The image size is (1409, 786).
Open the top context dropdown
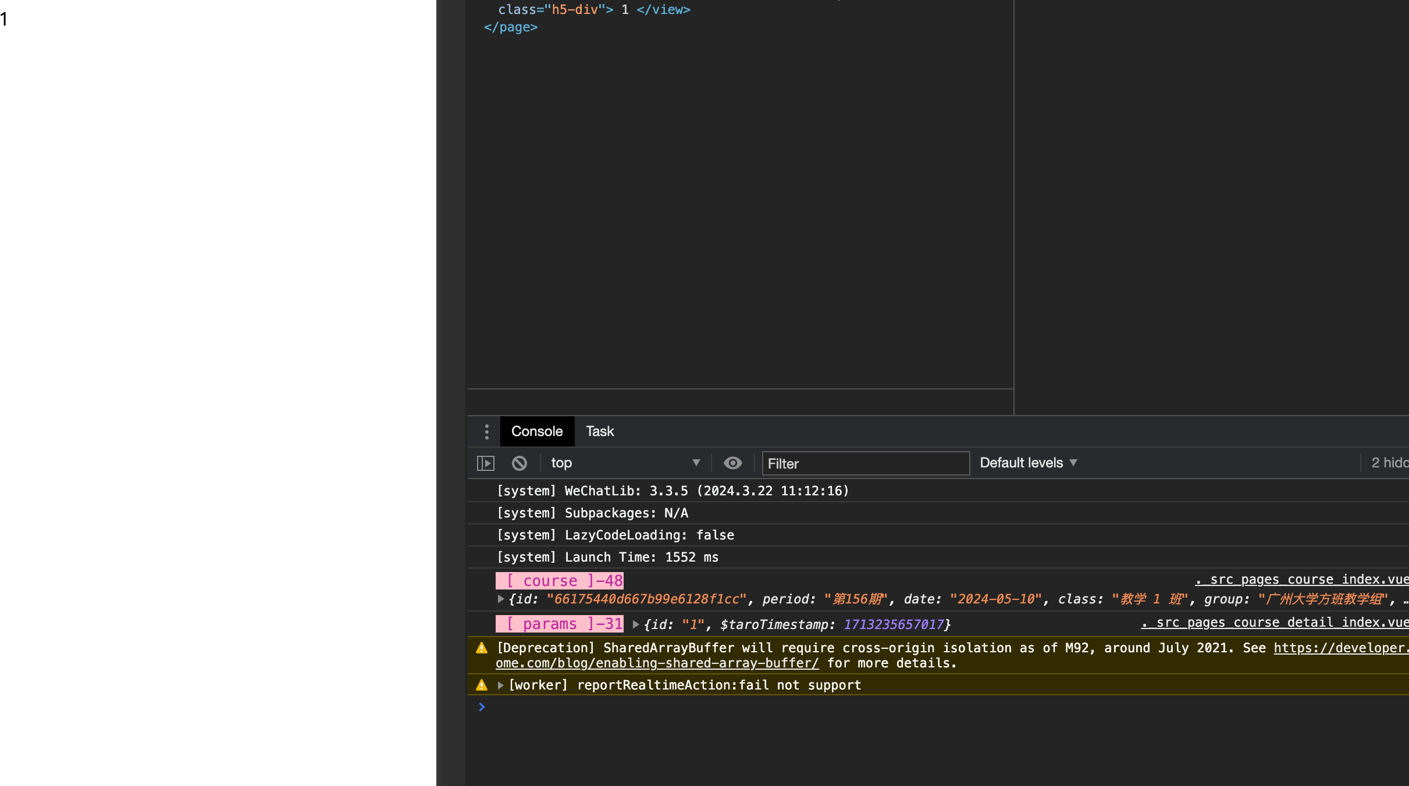(624, 463)
